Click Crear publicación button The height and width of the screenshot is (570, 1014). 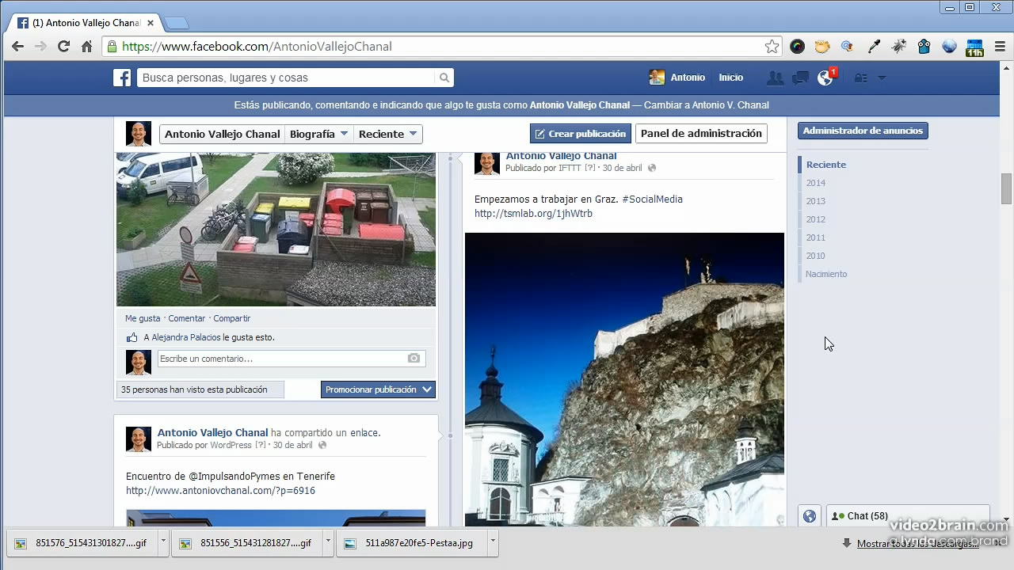[581, 134]
